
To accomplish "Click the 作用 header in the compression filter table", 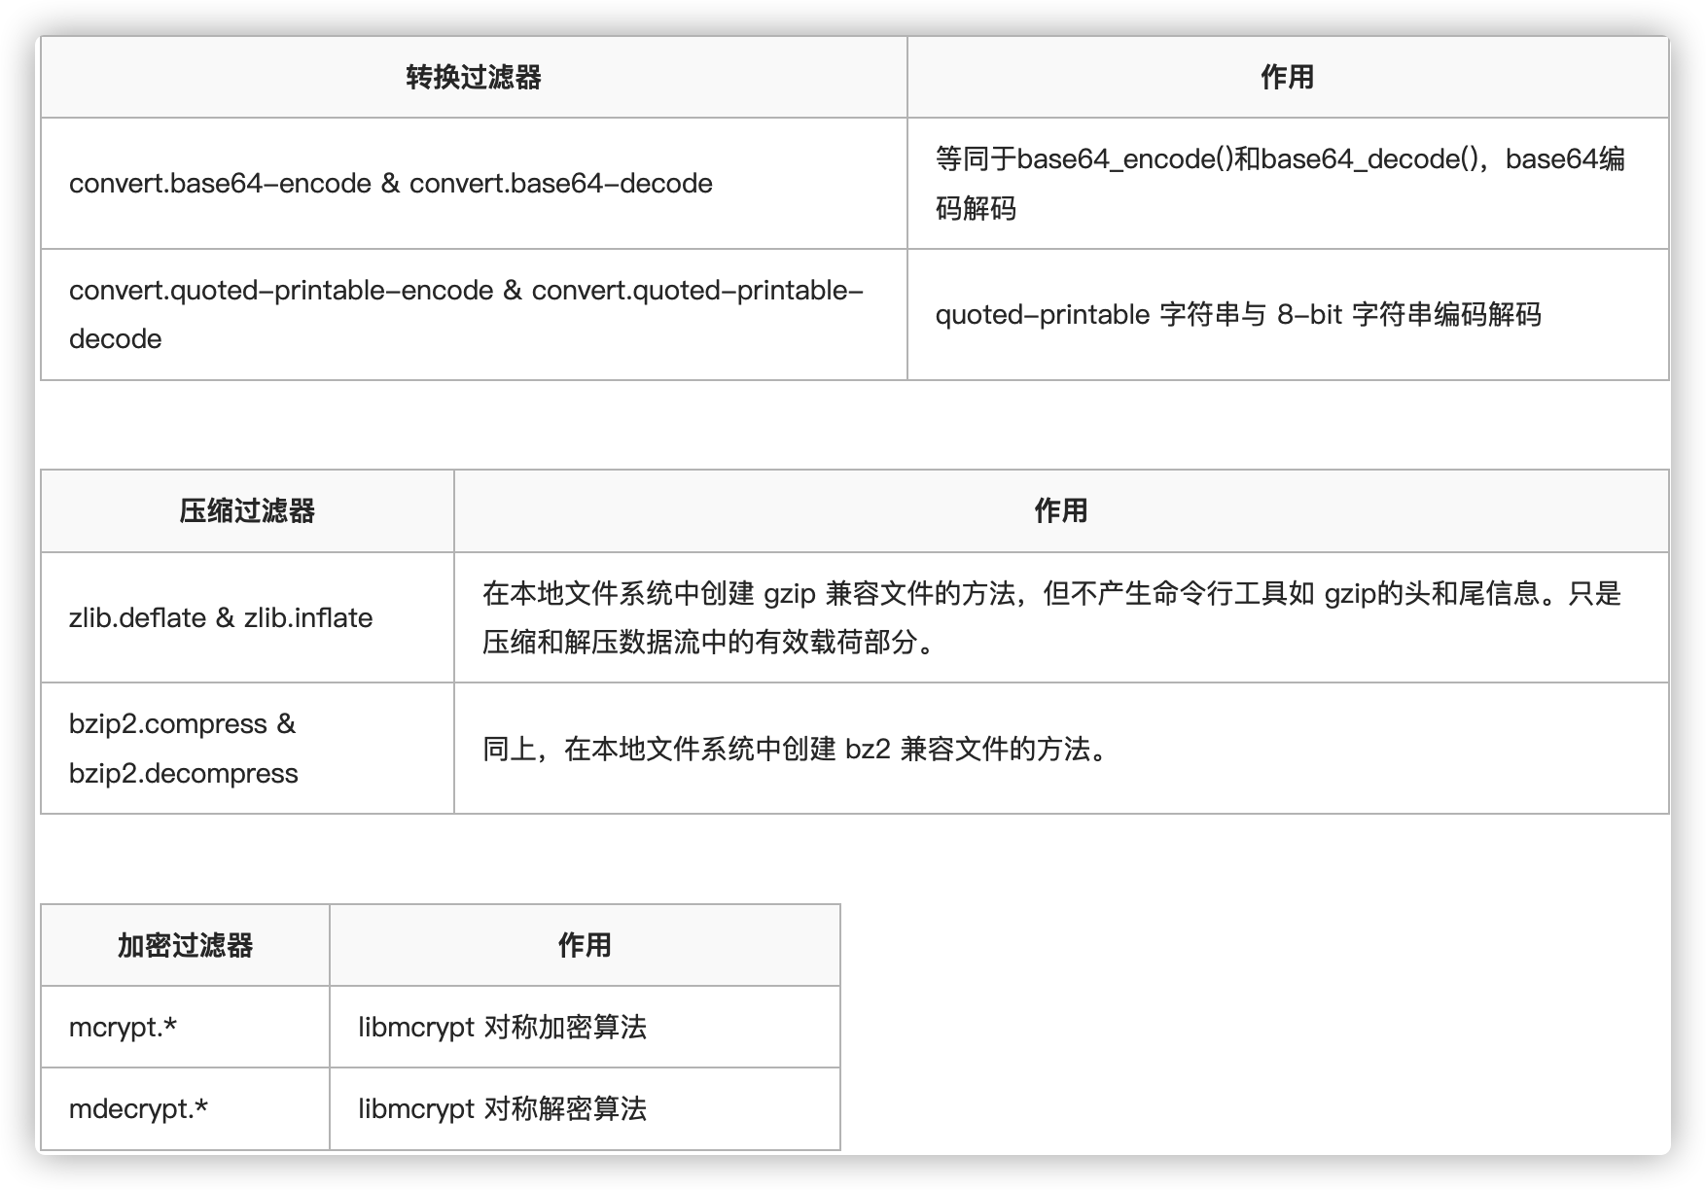I will click(1061, 511).
